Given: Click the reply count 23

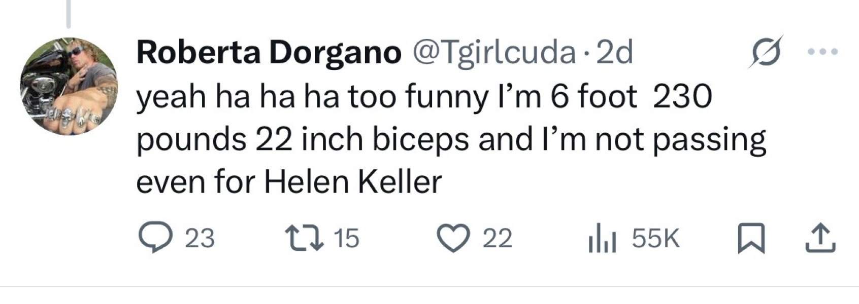Looking at the screenshot, I should pyautogui.click(x=199, y=238).
